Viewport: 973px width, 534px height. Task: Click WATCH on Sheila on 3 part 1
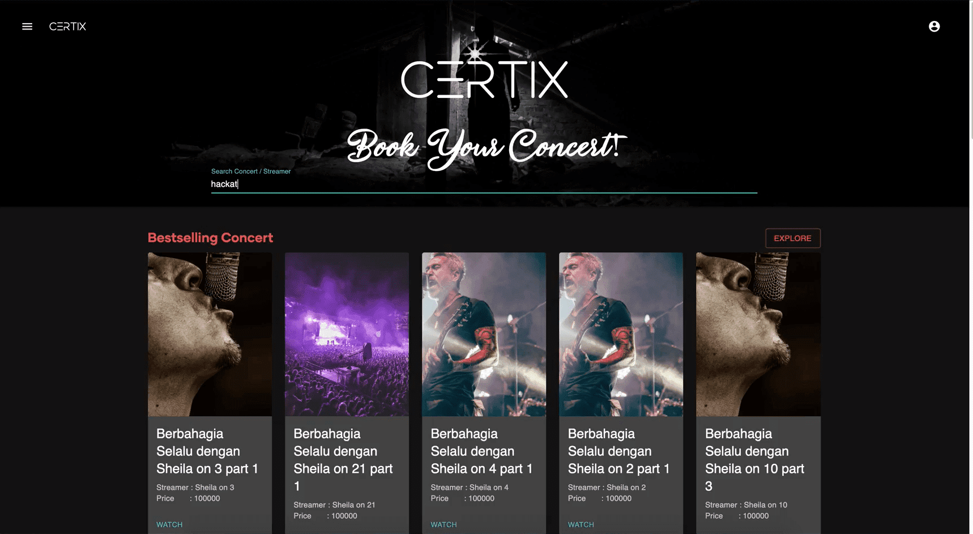[169, 524]
